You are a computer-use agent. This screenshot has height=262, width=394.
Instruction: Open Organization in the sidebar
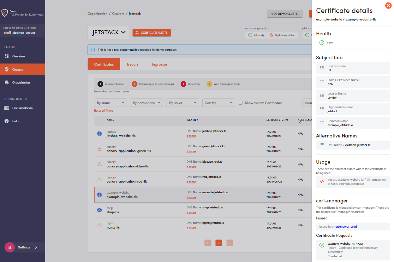(x=21, y=83)
